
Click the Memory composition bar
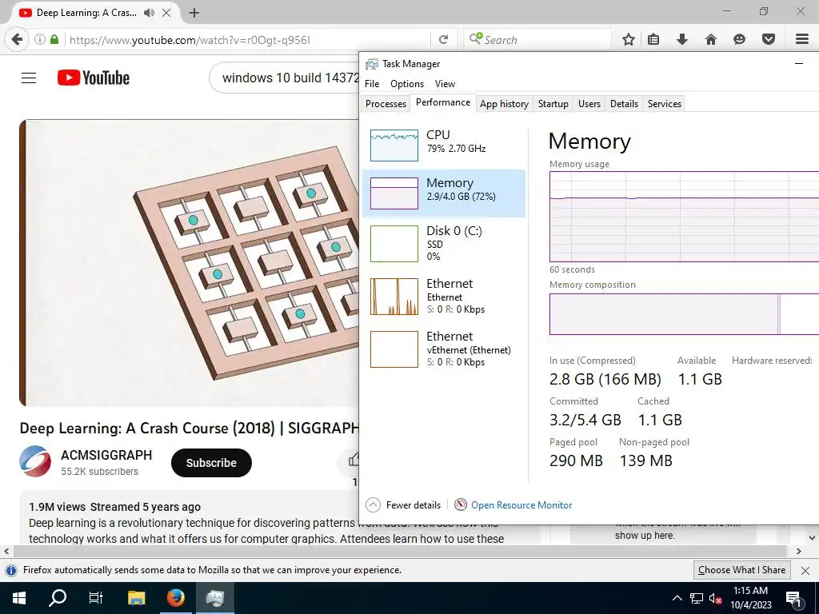coord(685,313)
